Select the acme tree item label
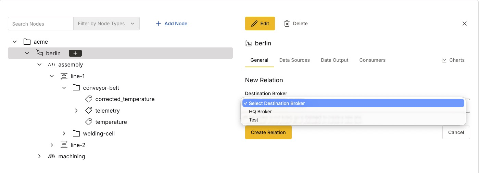This screenshot has width=479, height=173. [41, 42]
